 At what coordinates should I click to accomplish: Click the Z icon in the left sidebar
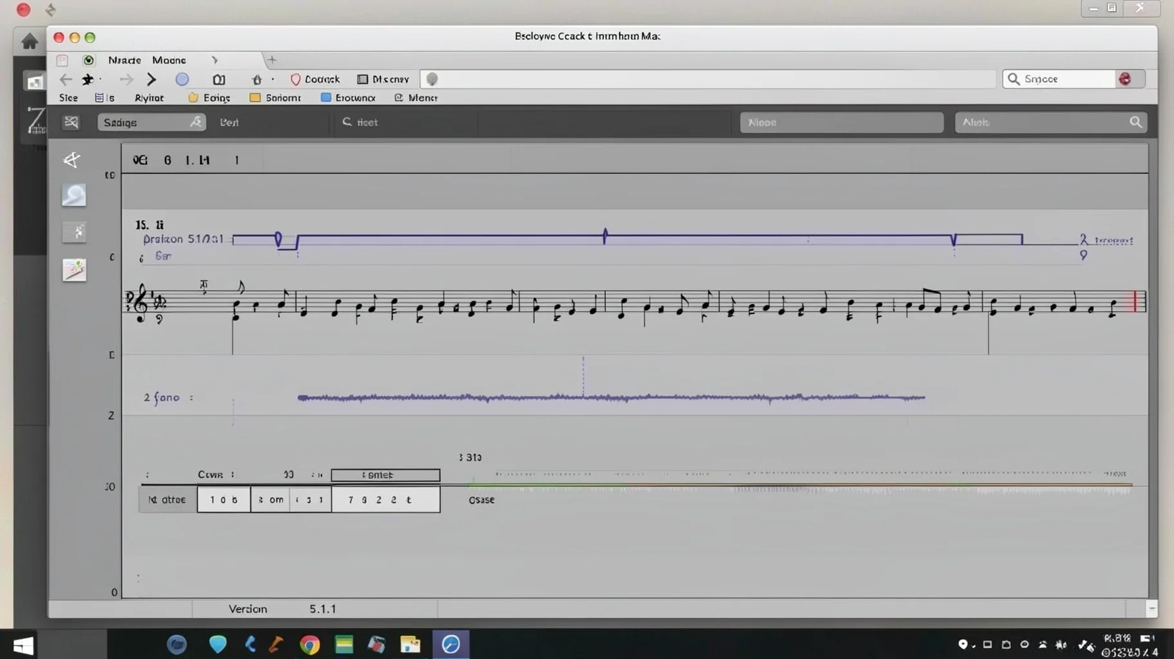click(36, 120)
